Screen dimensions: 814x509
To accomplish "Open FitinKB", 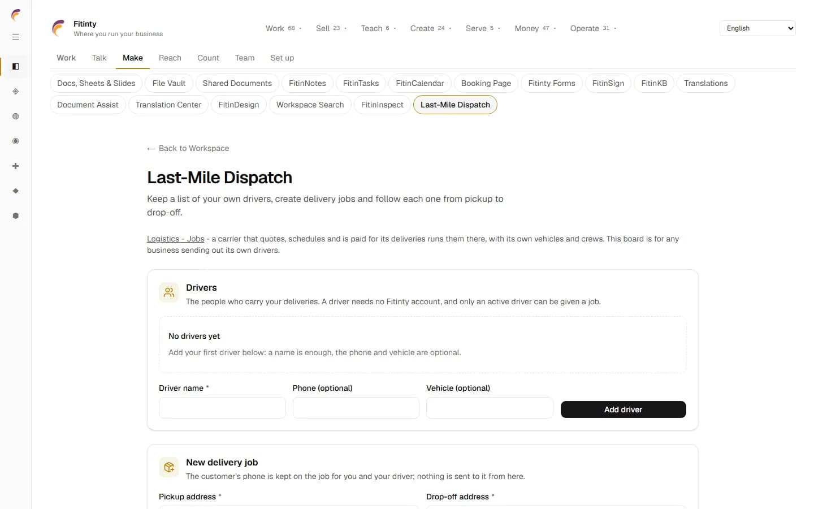I will [654, 83].
